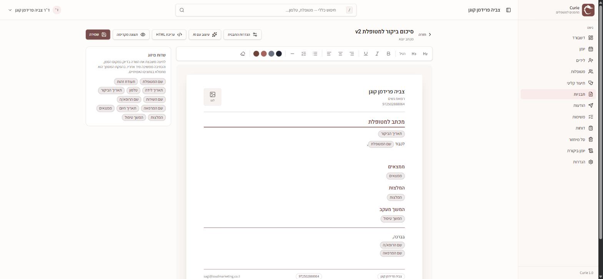Apply bulleted list formatting

315,54
